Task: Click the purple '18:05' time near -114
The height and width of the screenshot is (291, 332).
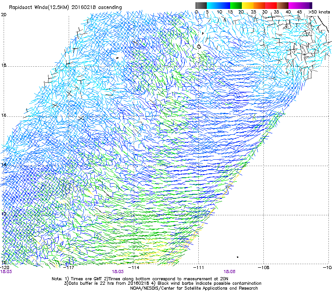Action: pos(118,272)
